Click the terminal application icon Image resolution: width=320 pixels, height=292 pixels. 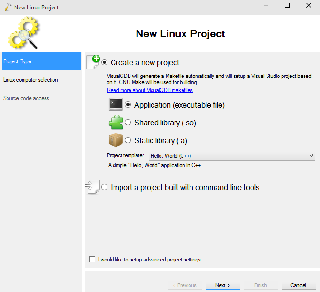116,104
